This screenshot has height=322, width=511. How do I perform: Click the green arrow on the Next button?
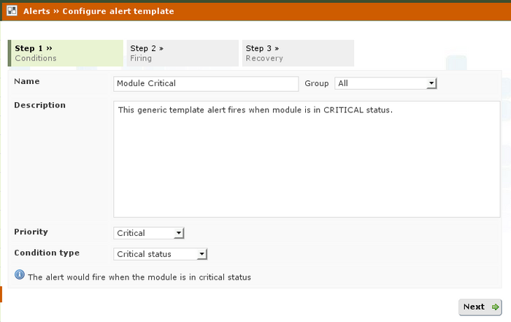(496, 307)
